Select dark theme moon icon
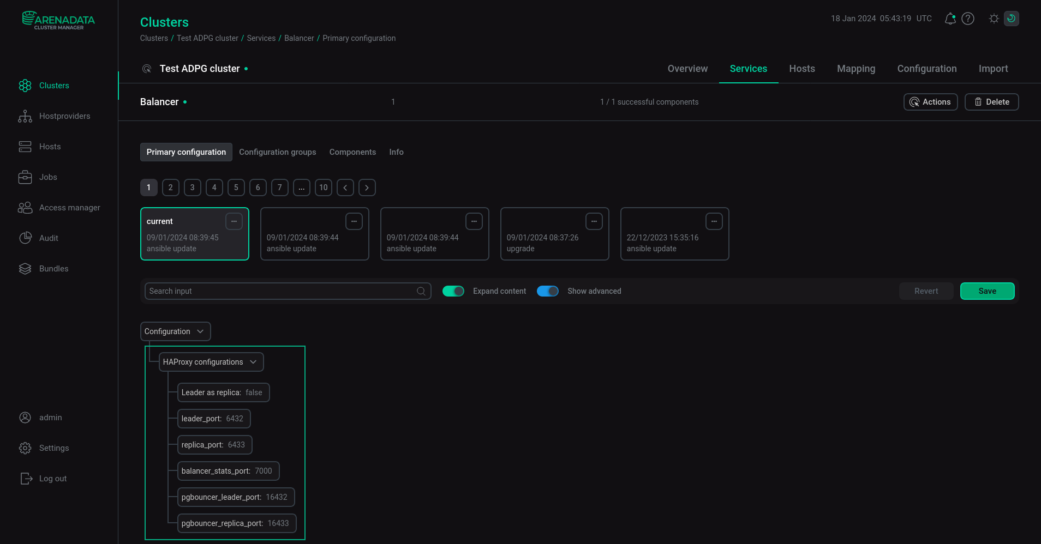 point(1012,19)
